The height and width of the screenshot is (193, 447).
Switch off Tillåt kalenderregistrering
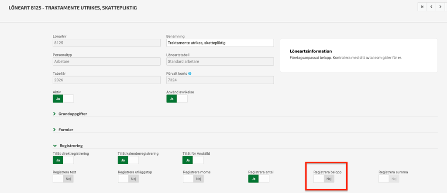(128, 160)
